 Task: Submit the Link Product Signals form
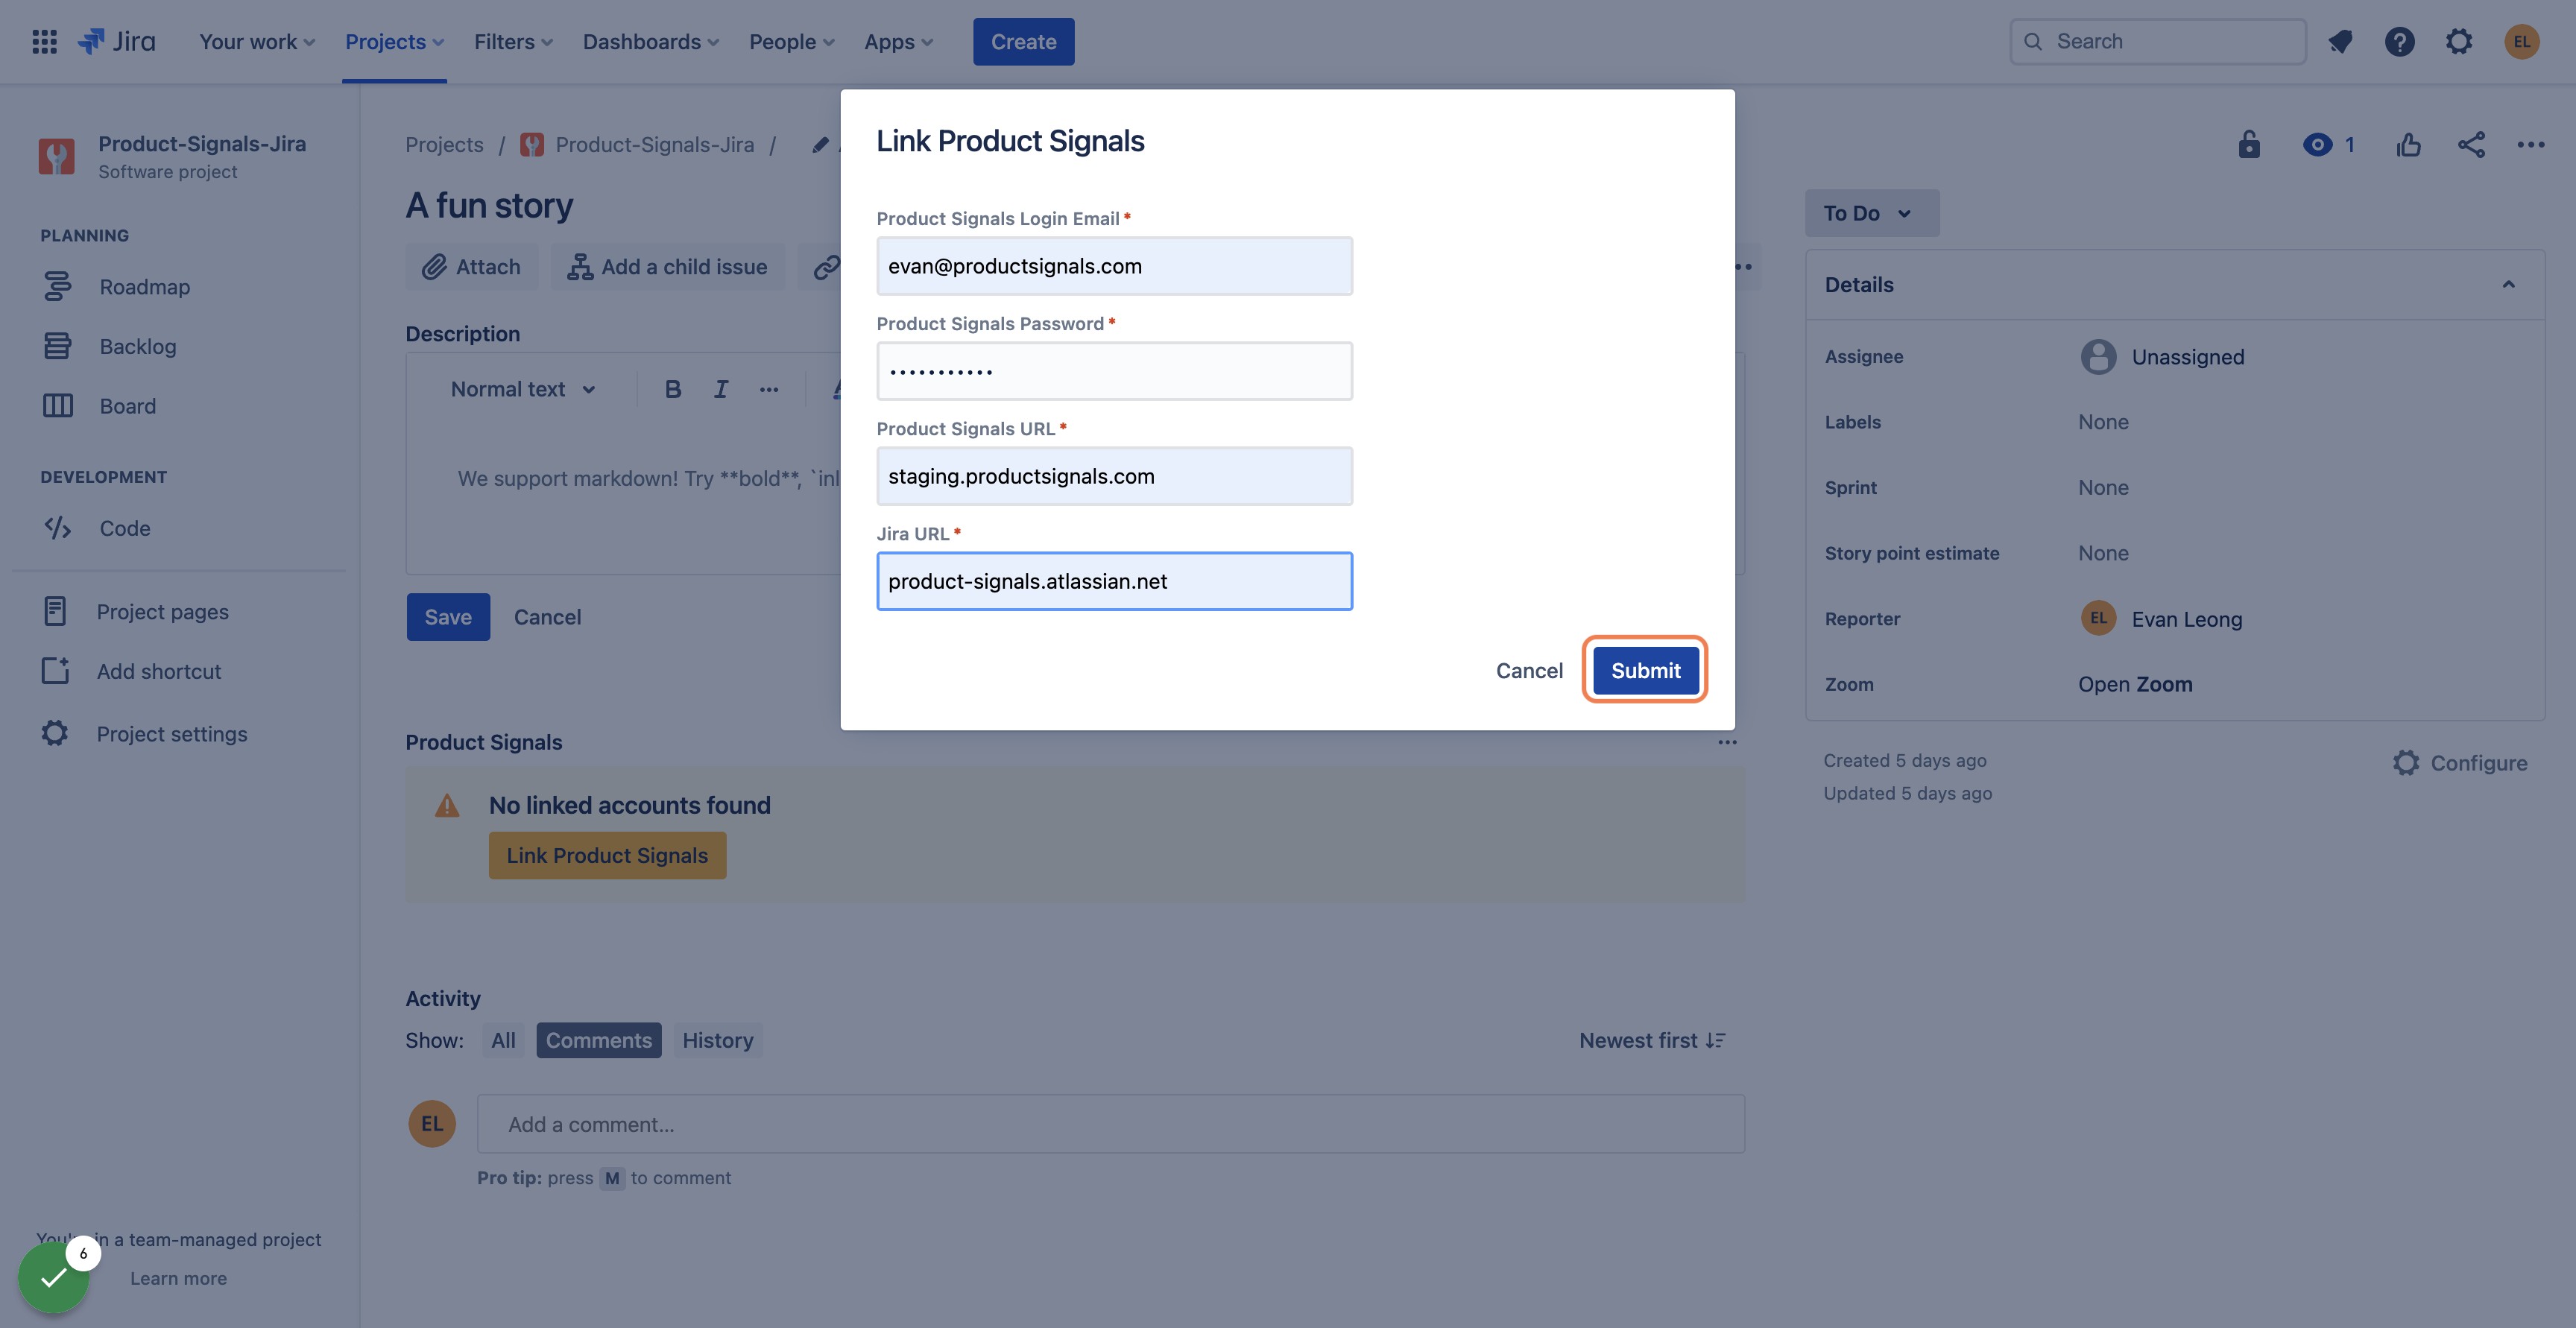(x=1645, y=670)
